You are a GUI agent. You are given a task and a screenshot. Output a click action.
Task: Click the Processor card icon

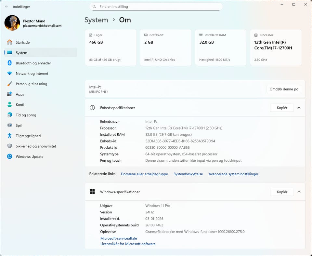[x=256, y=35]
